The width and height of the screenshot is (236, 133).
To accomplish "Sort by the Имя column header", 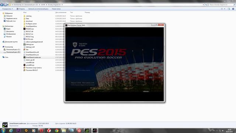I will 25,13.
